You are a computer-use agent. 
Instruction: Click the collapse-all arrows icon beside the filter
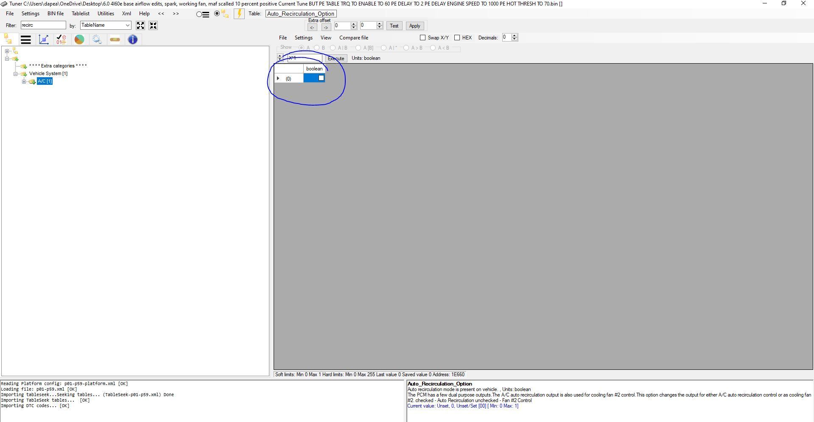[153, 25]
